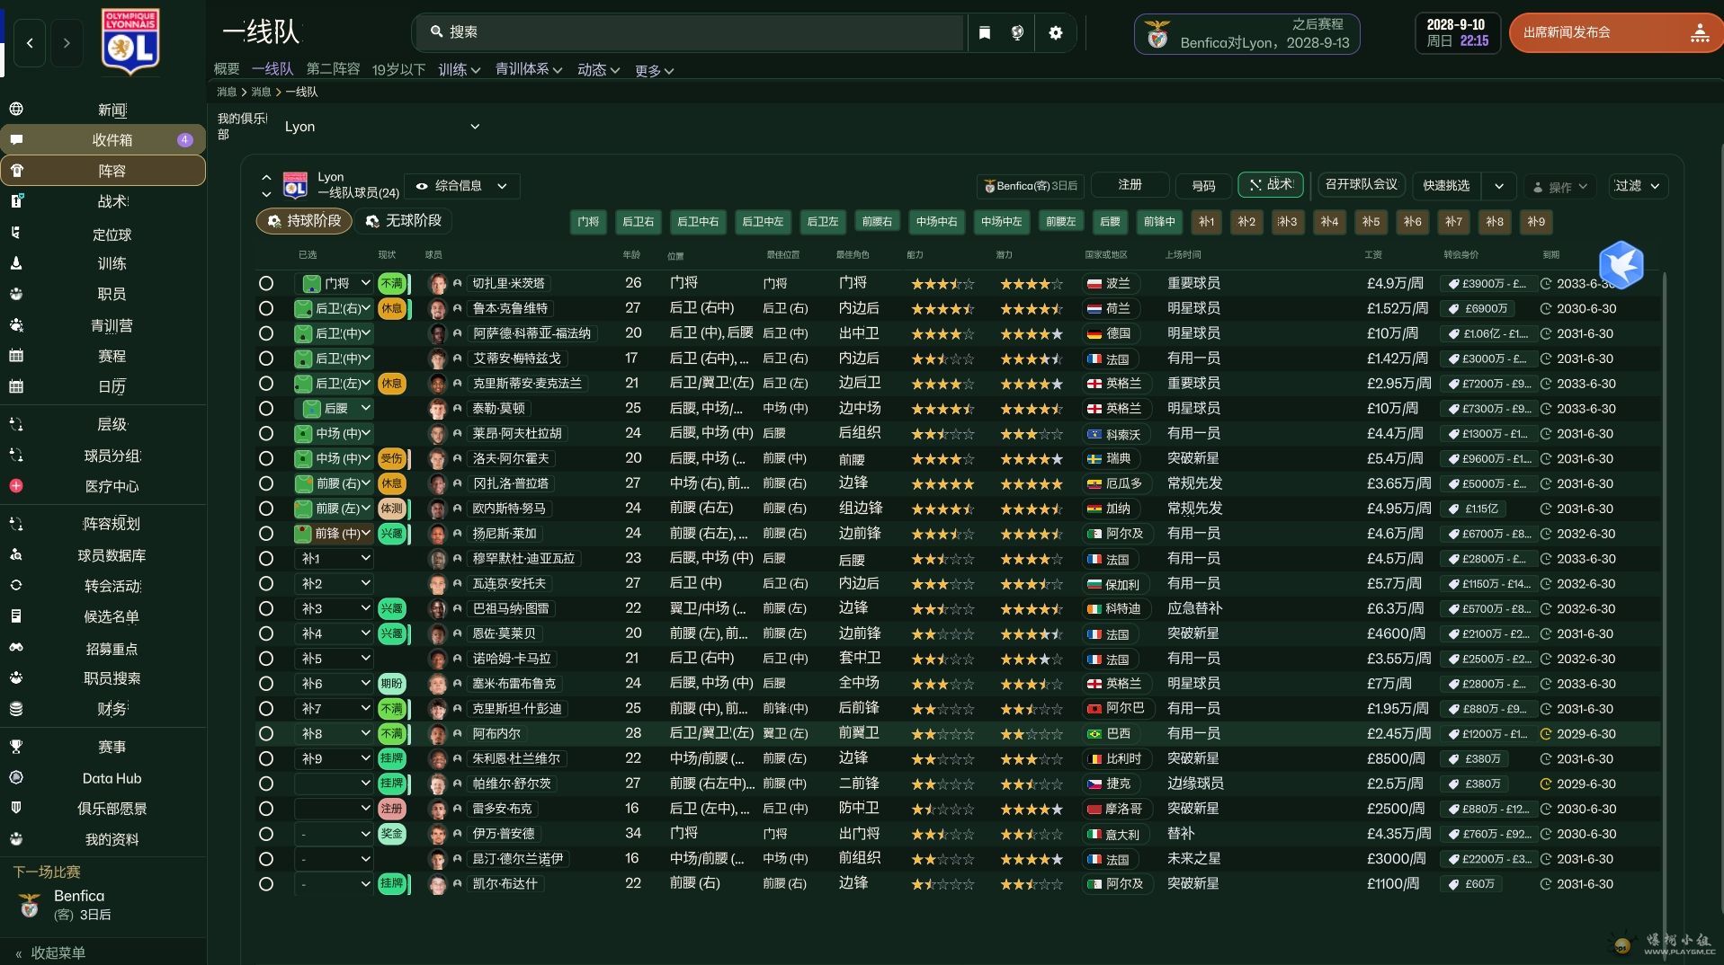Select the row radio for 阿布内尔

click(266, 733)
